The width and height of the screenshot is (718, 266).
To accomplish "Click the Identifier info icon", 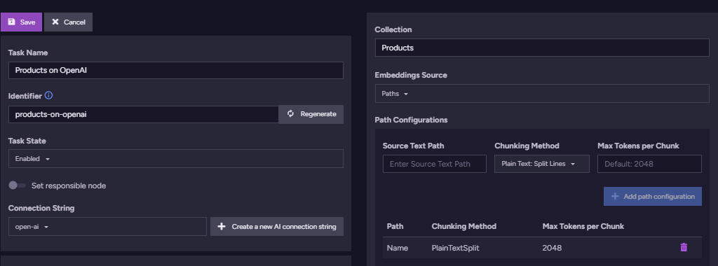I will [x=48, y=95].
